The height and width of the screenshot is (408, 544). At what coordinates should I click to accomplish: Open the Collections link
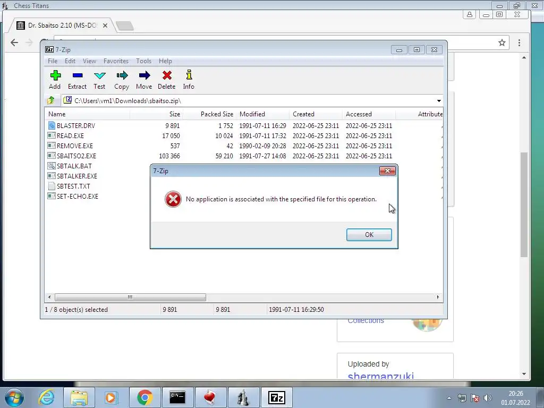click(365, 320)
